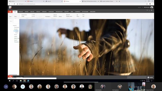Click Delete in the ribbon
This screenshot has height=91, width=162.
pos(60,16)
